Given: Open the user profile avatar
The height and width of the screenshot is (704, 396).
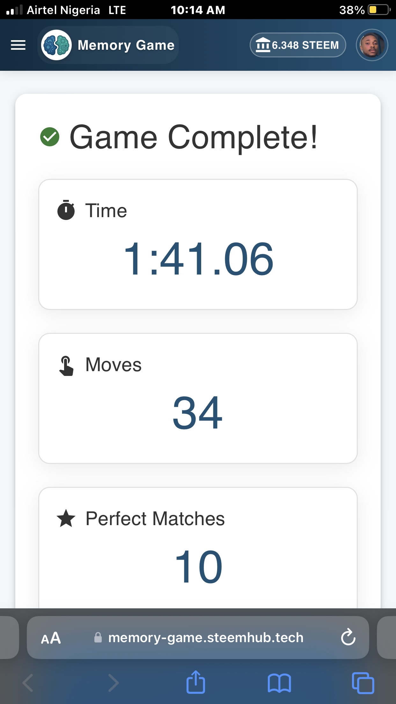Looking at the screenshot, I should pyautogui.click(x=372, y=45).
